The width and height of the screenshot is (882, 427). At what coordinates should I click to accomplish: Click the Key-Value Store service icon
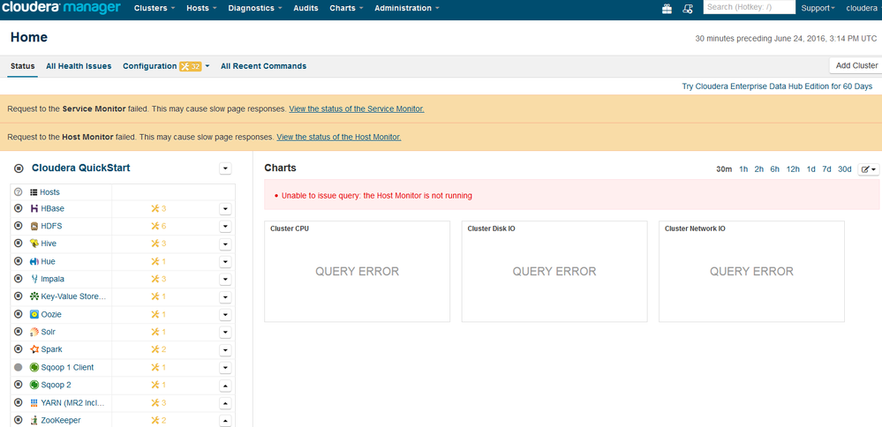coord(34,296)
